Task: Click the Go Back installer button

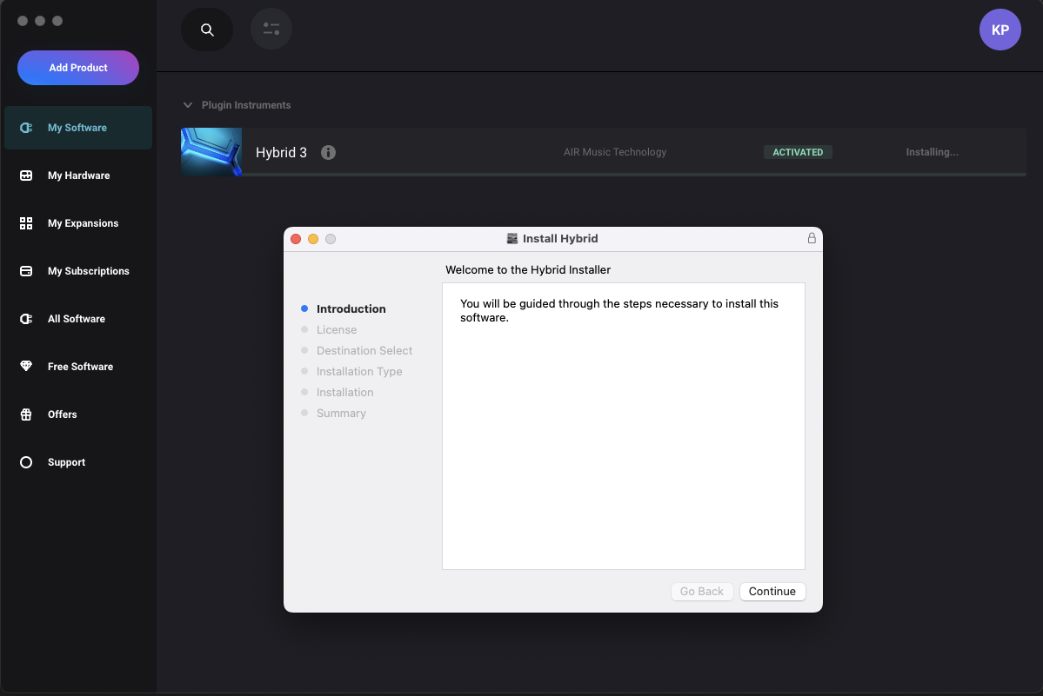Action: (702, 591)
